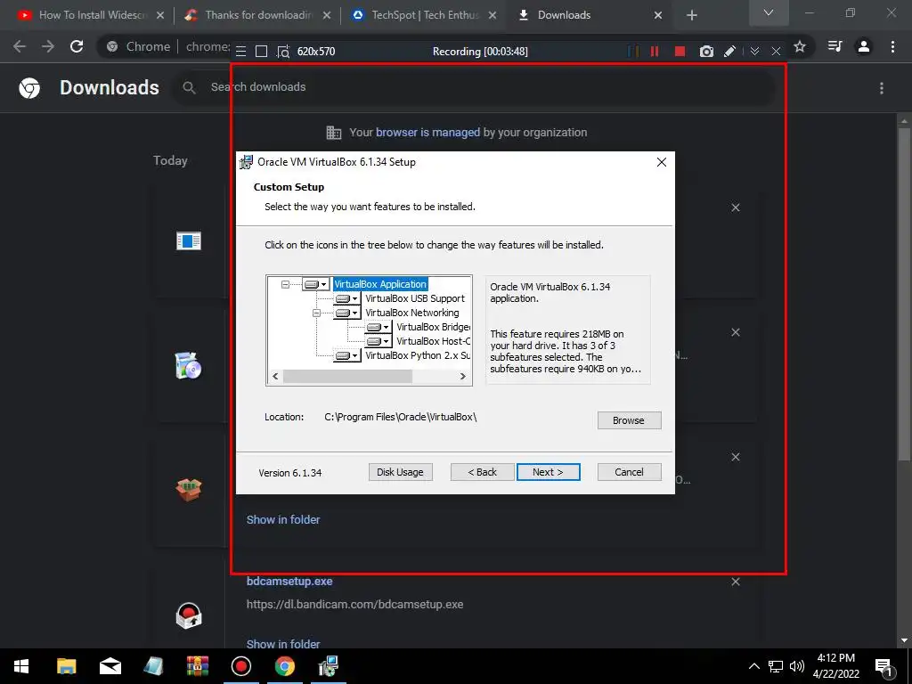Open the tab search dropdown
Viewport: 912px width, 684px height.
(x=769, y=12)
